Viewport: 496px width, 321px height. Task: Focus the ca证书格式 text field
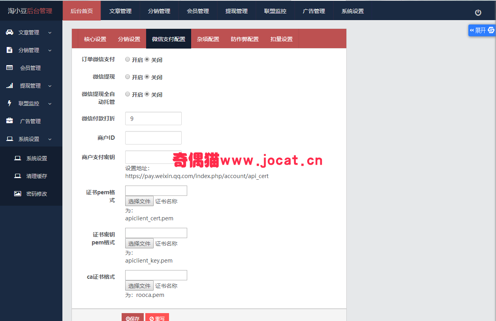(156, 275)
